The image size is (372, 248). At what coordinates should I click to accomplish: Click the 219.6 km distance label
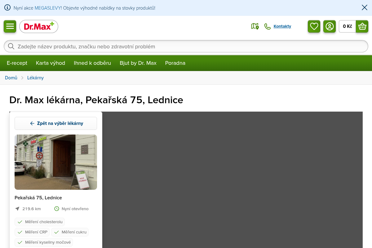(x=32, y=209)
